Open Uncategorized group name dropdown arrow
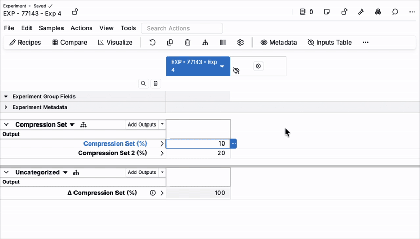This screenshot has height=239, width=420. point(65,172)
